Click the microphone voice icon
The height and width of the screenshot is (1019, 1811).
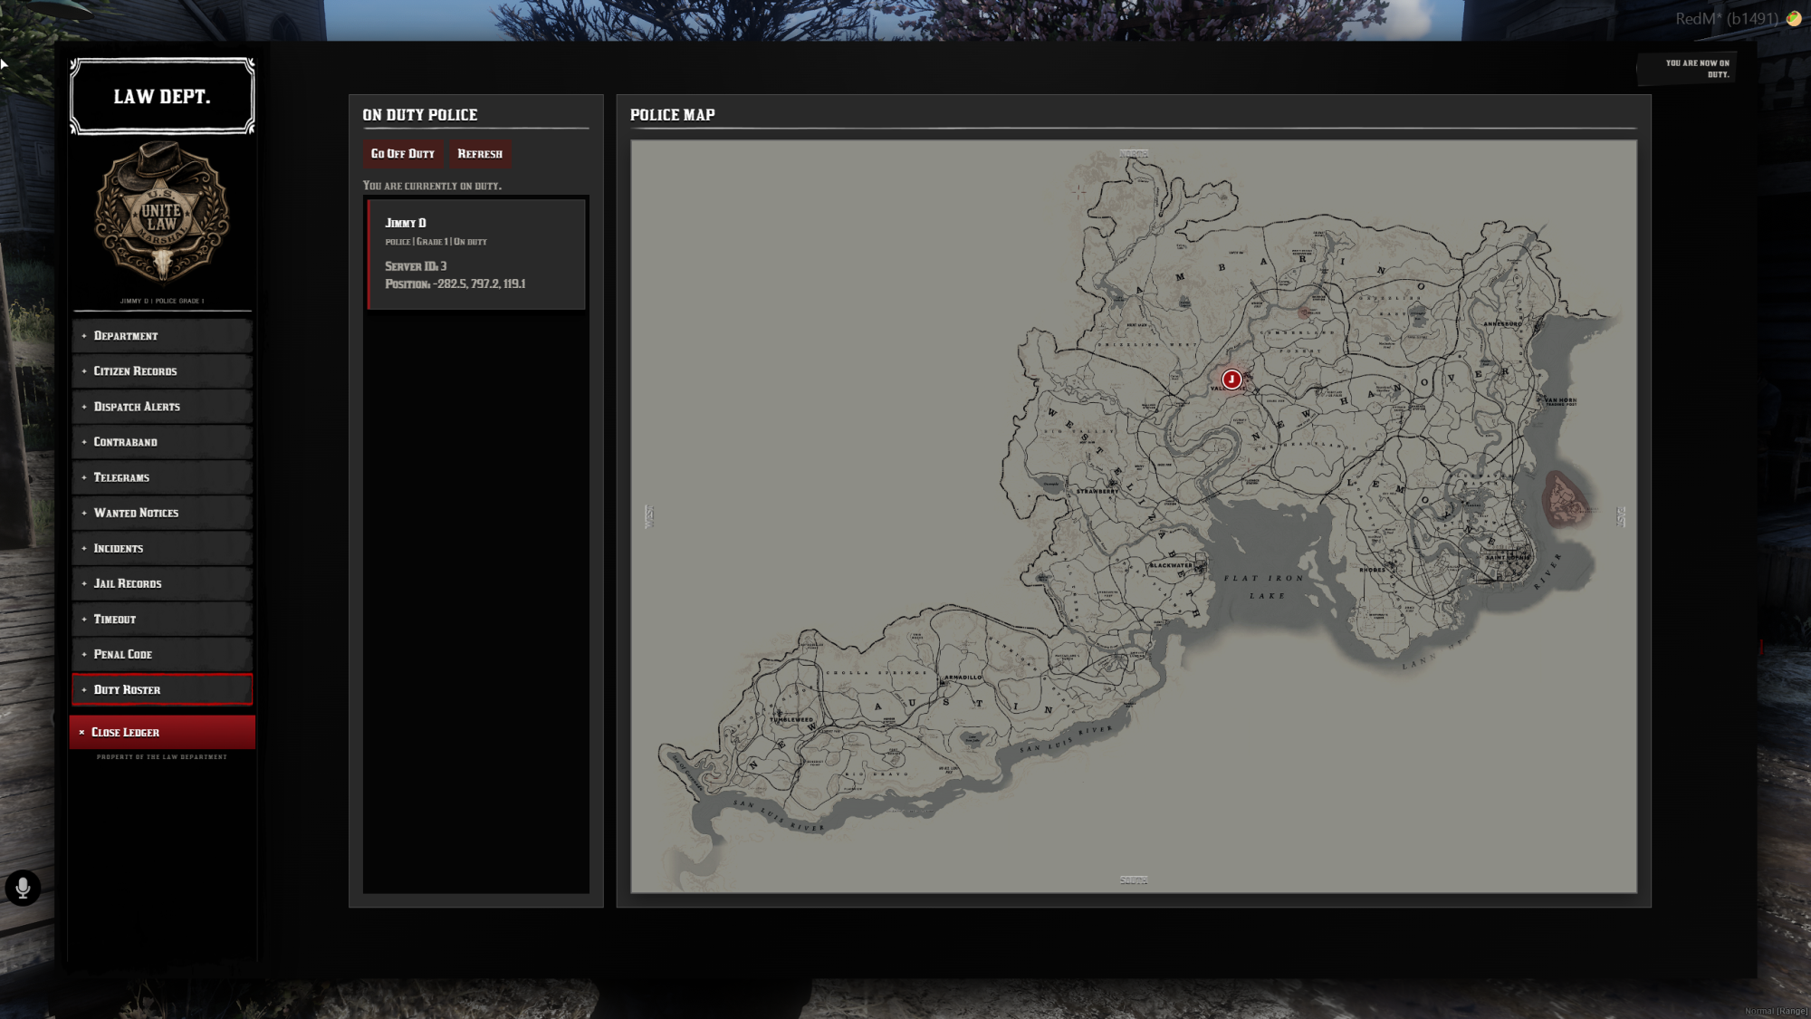[x=24, y=888]
